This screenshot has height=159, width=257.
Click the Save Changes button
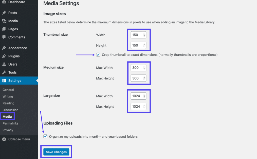tap(56, 152)
